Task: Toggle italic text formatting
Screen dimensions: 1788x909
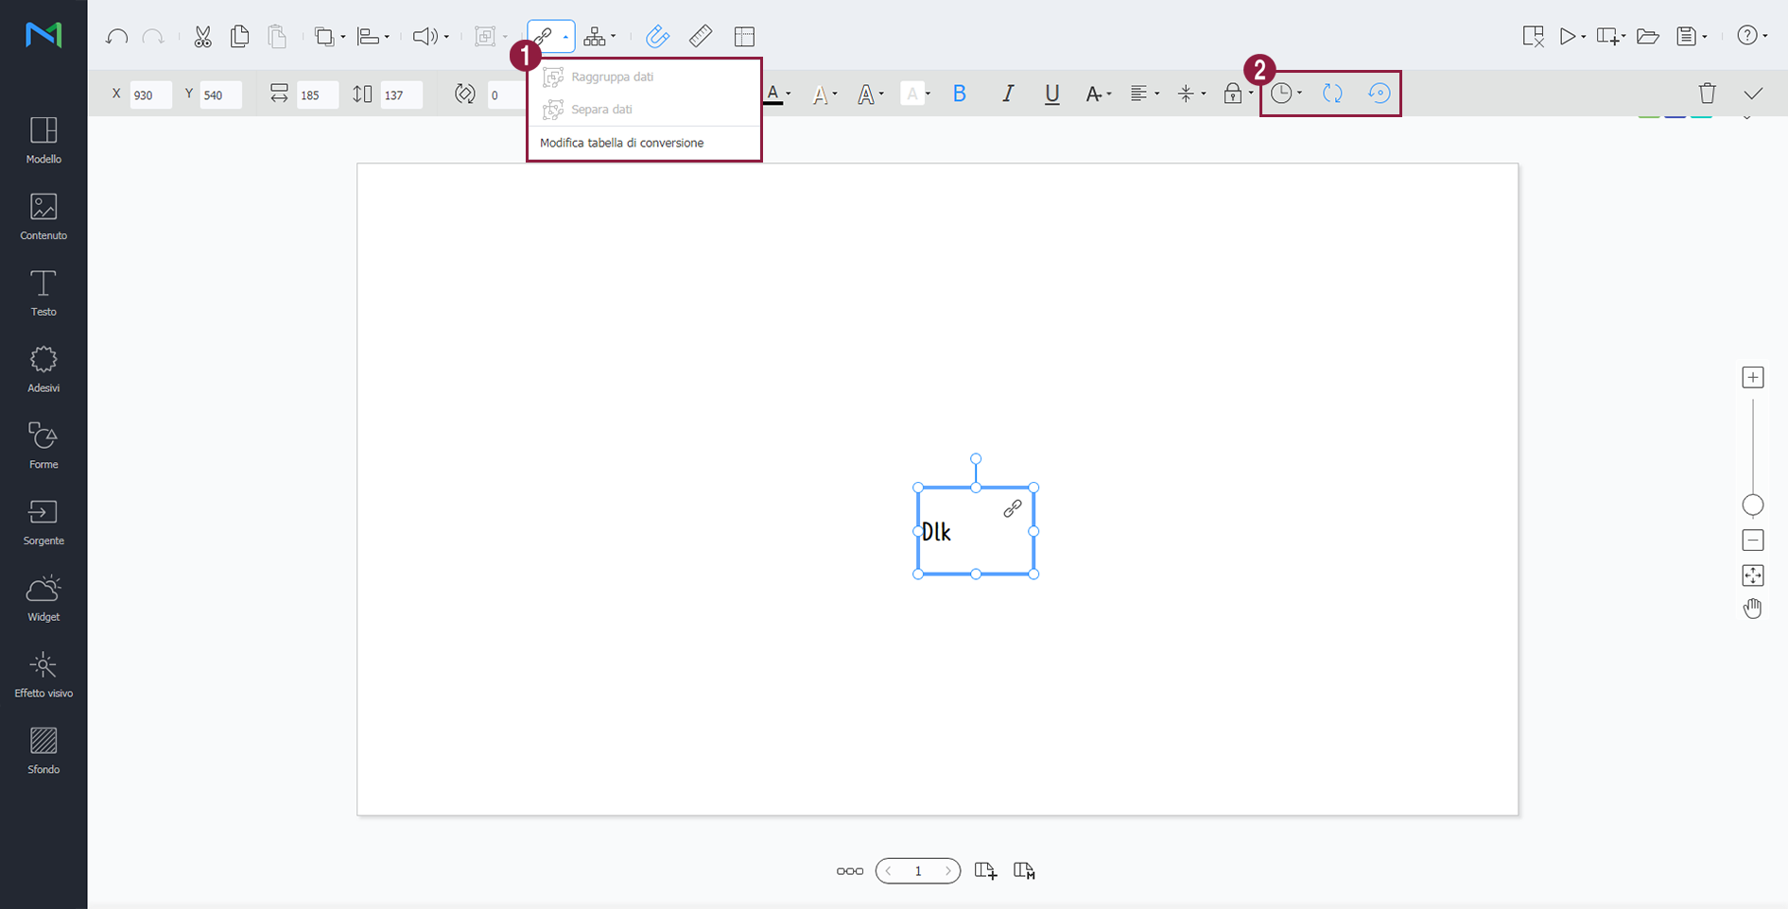Action: pos(1008,94)
